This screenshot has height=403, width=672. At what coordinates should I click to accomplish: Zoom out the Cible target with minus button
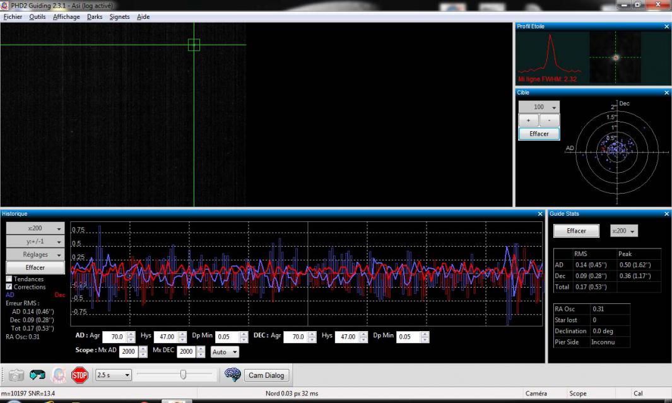(x=549, y=120)
